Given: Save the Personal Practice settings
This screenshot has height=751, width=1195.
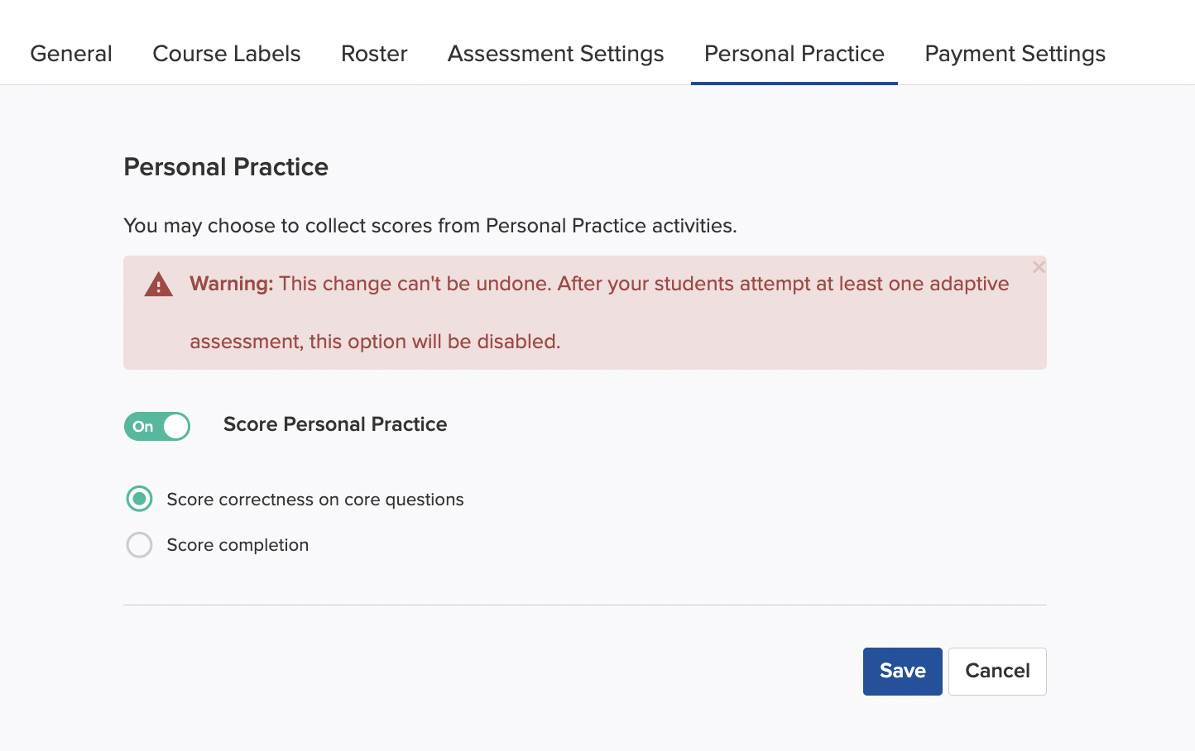Looking at the screenshot, I should pos(903,672).
